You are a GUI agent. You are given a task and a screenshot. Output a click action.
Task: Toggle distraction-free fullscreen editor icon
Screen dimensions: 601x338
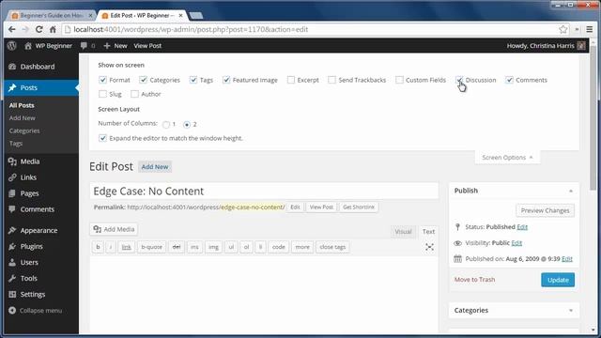click(x=430, y=247)
